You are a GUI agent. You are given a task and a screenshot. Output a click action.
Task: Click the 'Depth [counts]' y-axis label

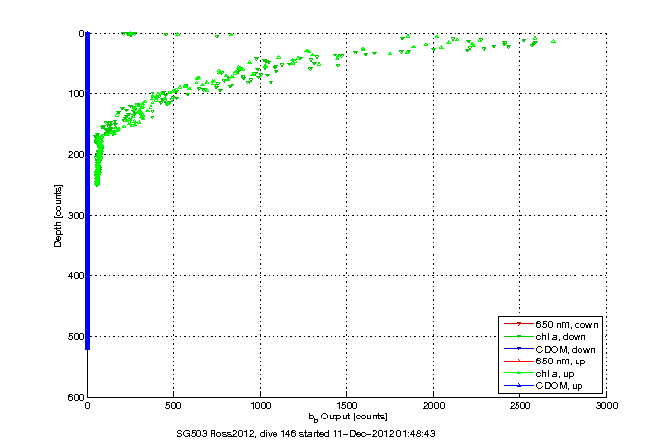click(58, 215)
